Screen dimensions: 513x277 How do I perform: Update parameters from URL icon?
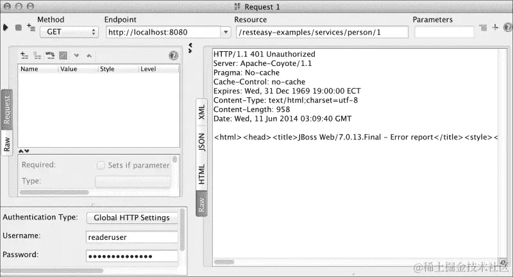tap(50, 56)
